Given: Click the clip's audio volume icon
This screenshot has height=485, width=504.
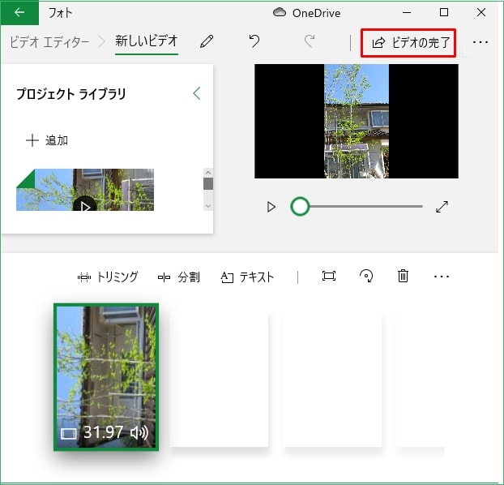Looking at the screenshot, I should tap(139, 432).
